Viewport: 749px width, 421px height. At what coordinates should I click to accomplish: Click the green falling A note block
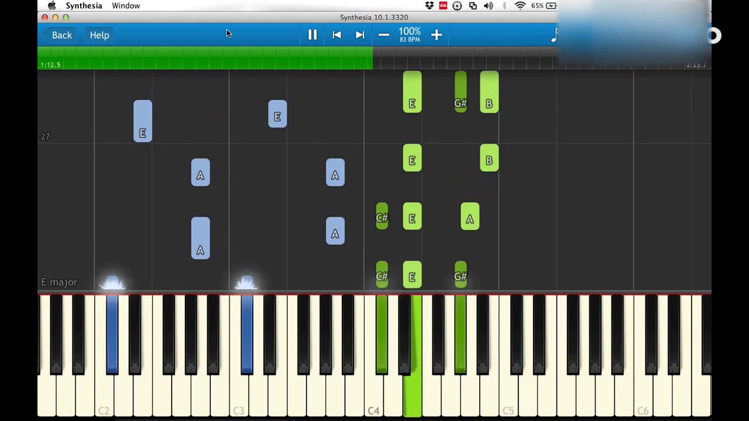(470, 216)
